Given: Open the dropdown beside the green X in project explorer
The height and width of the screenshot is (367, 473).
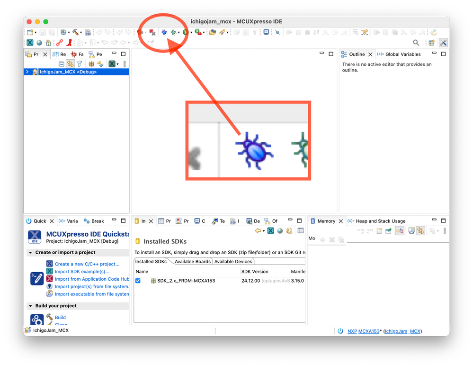Looking at the screenshot, I should tap(117, 64).
